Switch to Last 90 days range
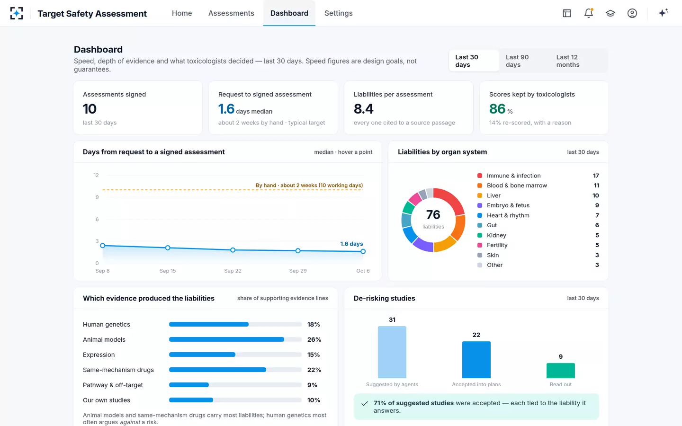This screenshot has width=682, height=426. tap(525, 61)
